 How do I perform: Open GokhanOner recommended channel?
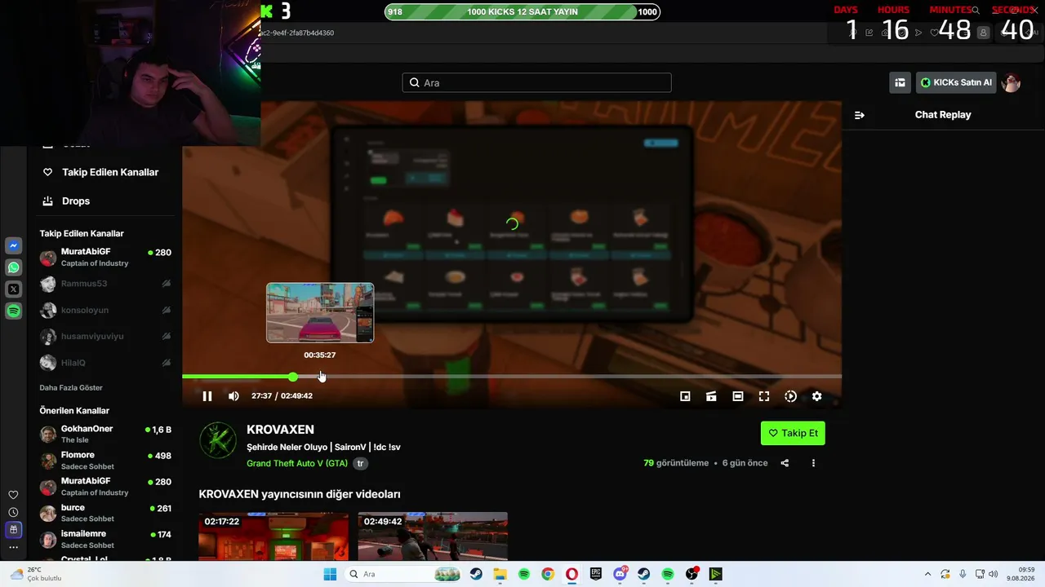(106, 434)
